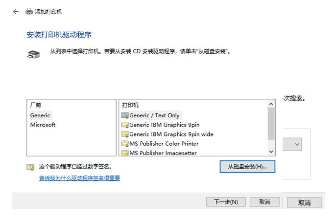335x219 pixels.
Task: Select Generic in the 厂商 list
Action: click(40, 115)
